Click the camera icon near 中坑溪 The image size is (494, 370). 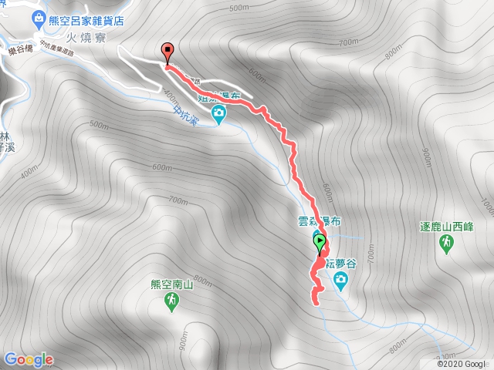coord(218,115)
